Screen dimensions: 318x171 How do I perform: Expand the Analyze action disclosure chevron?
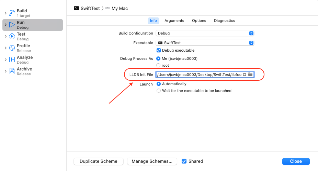click(x=6, y=60)
